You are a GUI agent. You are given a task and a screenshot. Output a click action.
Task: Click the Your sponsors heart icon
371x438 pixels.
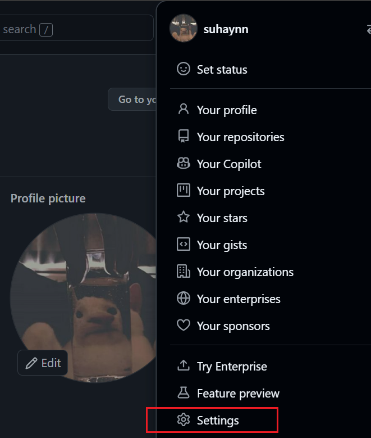pos(184,326)
